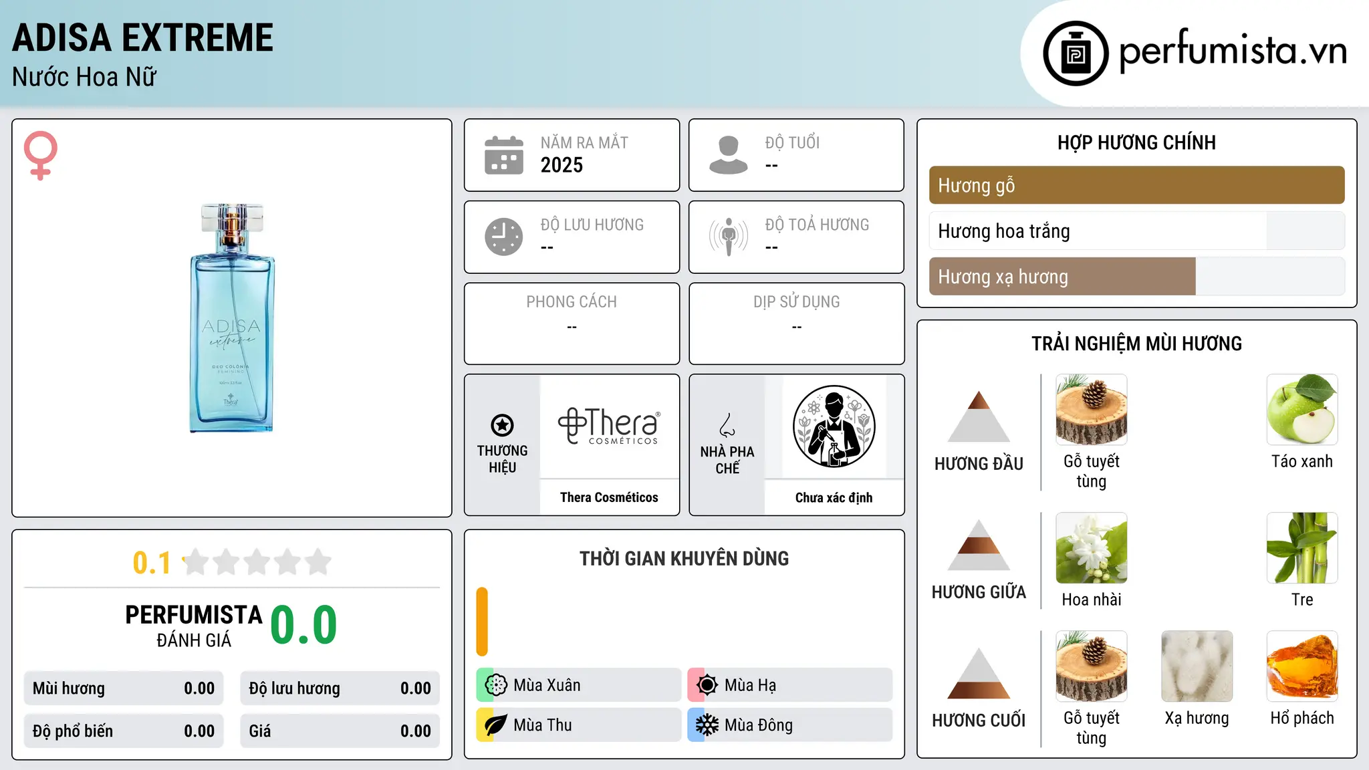Click the snowflake icon for Mùa Đông
Screen dimensions: 1369x770
707,725
